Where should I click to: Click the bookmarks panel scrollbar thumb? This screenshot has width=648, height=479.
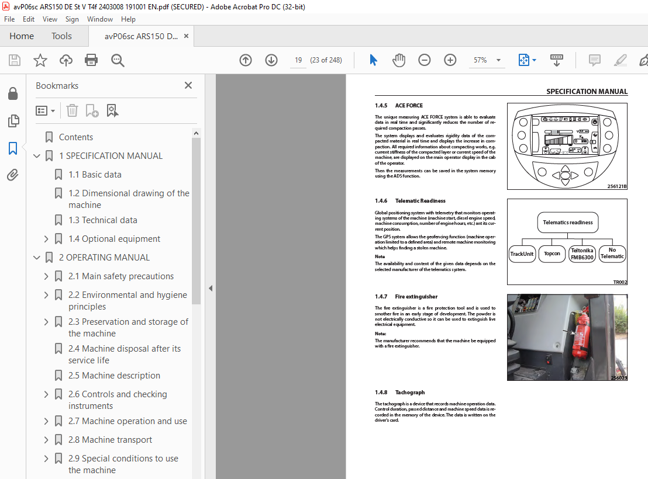pyautogui.click(x=197, y=221)
